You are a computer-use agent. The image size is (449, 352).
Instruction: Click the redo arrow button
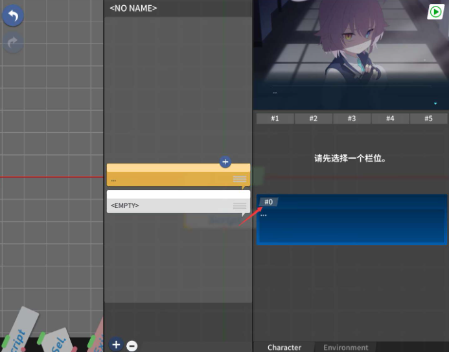tap(13, 43)
